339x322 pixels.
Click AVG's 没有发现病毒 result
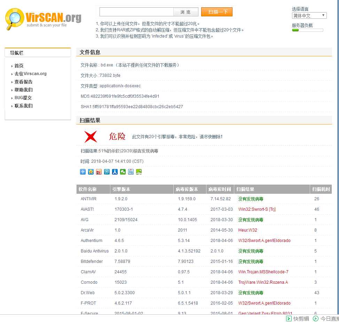[x=251, y=220]
